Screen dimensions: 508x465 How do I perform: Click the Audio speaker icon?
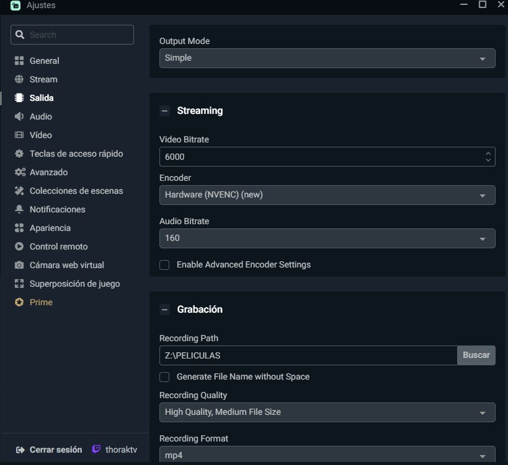click(19, 116)
